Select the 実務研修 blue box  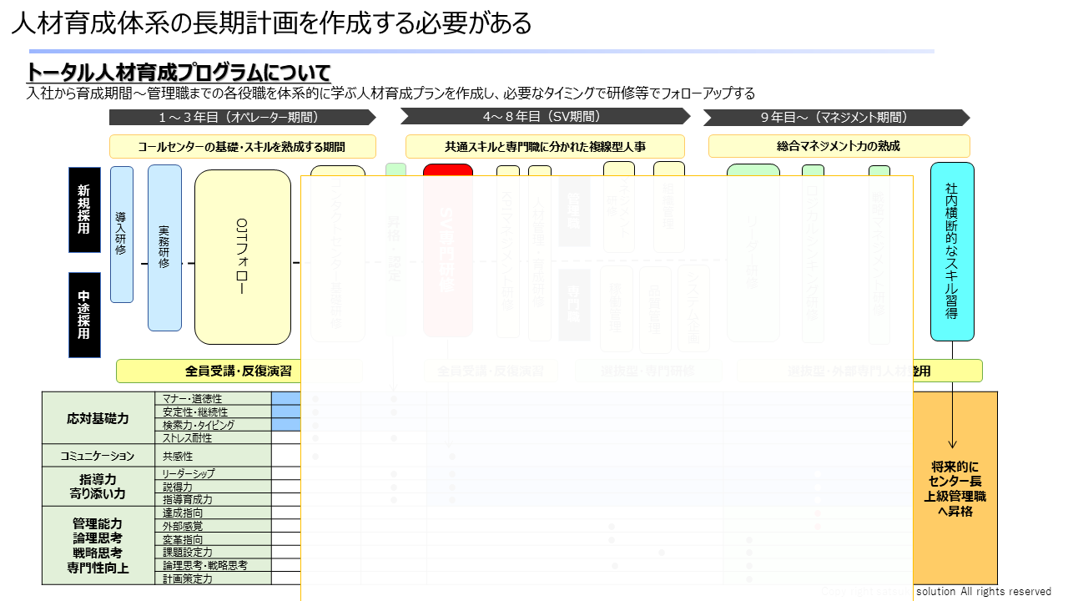click(164, 247)
